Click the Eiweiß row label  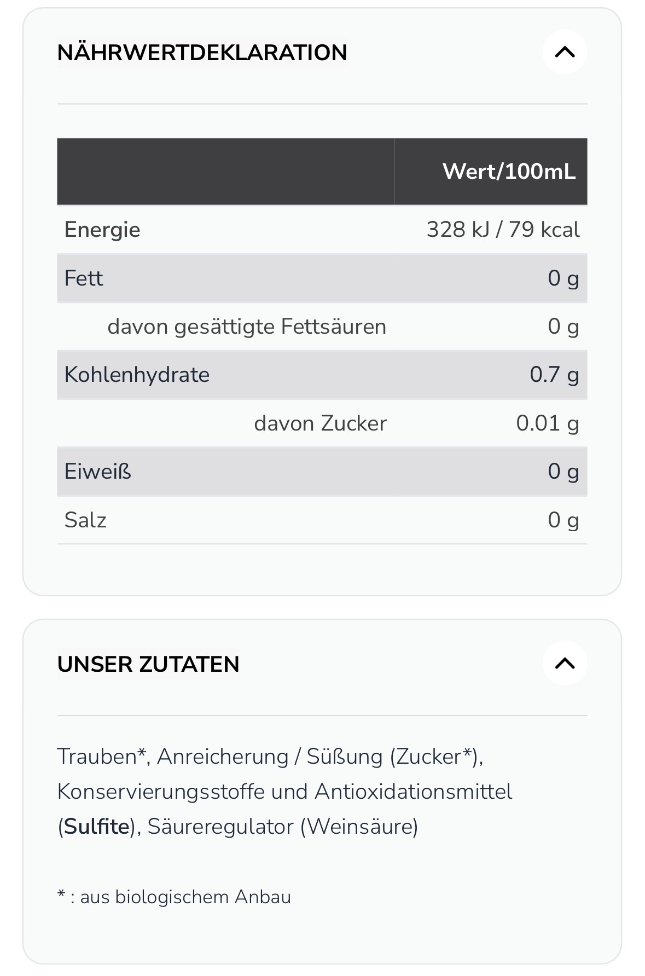pos(98,472)
